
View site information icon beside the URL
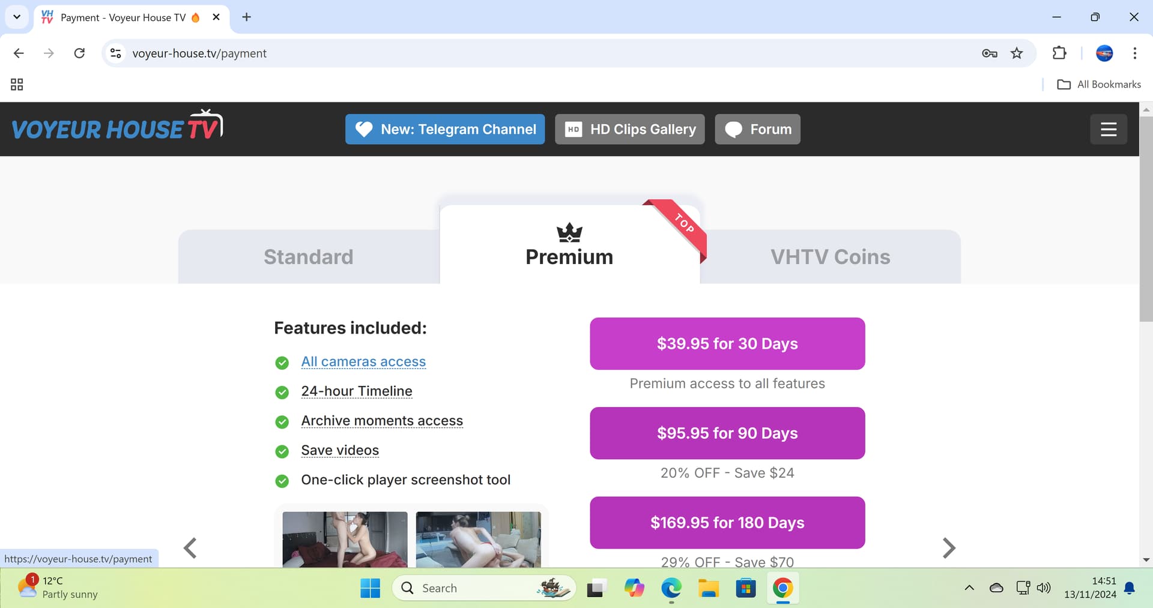pos(116,53)
